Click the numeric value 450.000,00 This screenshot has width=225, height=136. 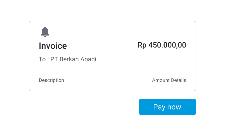(x=167, y=45)
